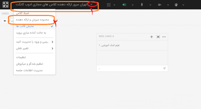Screen dimensions: 201x109
Task: Expand the pods grid dropdown arrow
Action: click(114, 5)
